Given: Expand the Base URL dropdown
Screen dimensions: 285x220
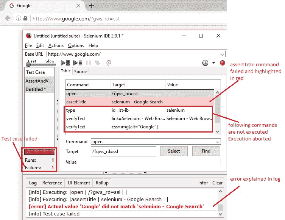Looking at the screenshot, I should pos(222,55).
